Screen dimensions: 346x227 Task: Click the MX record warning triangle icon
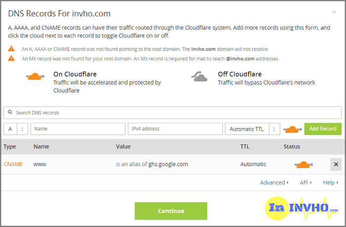click(x=11, y=58)
